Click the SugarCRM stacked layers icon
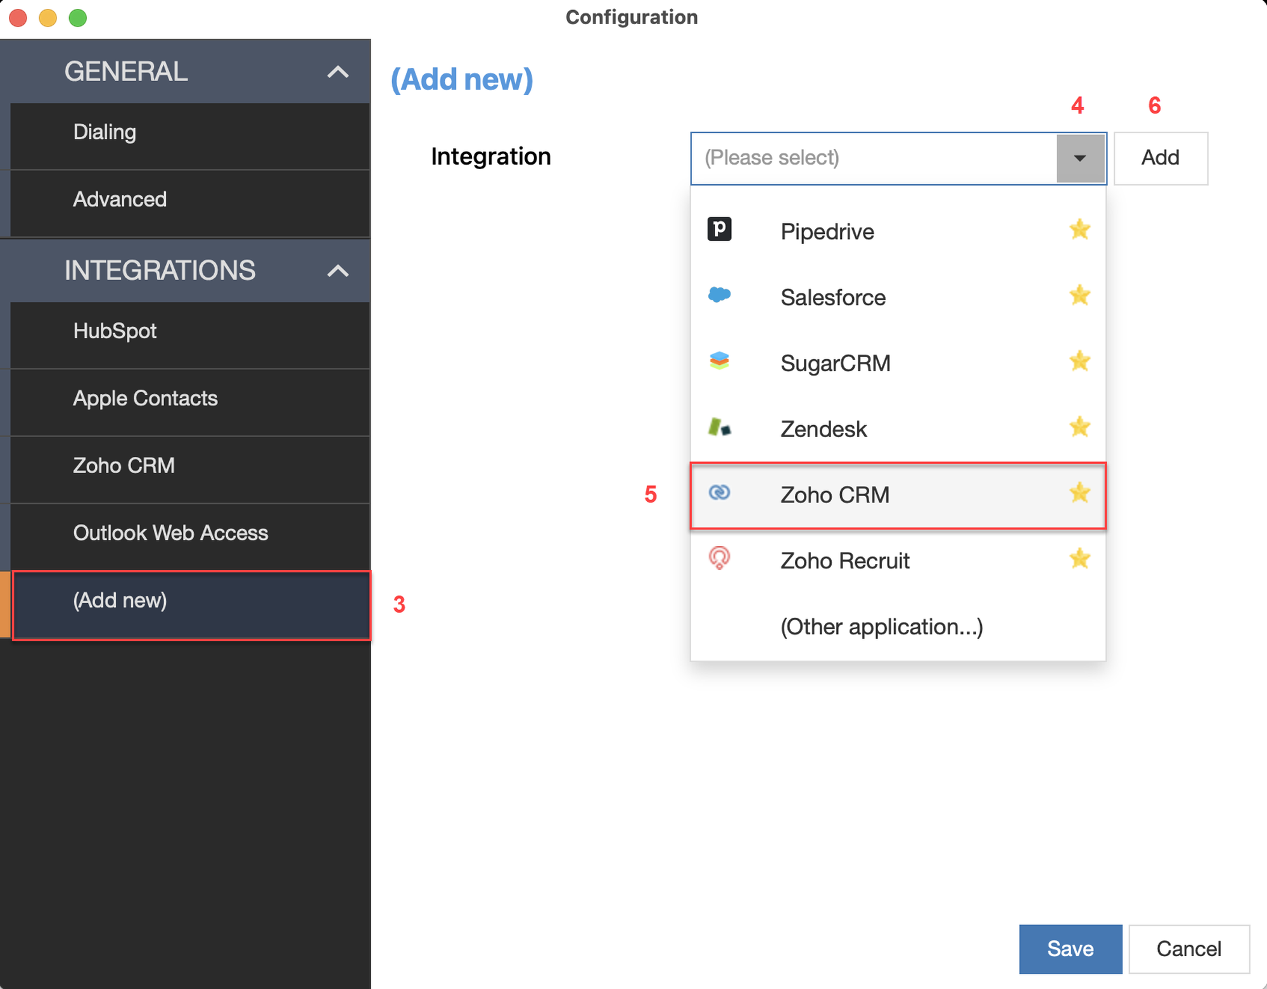The width and height of the screenshot is (1267, 989). coord(719,361)
